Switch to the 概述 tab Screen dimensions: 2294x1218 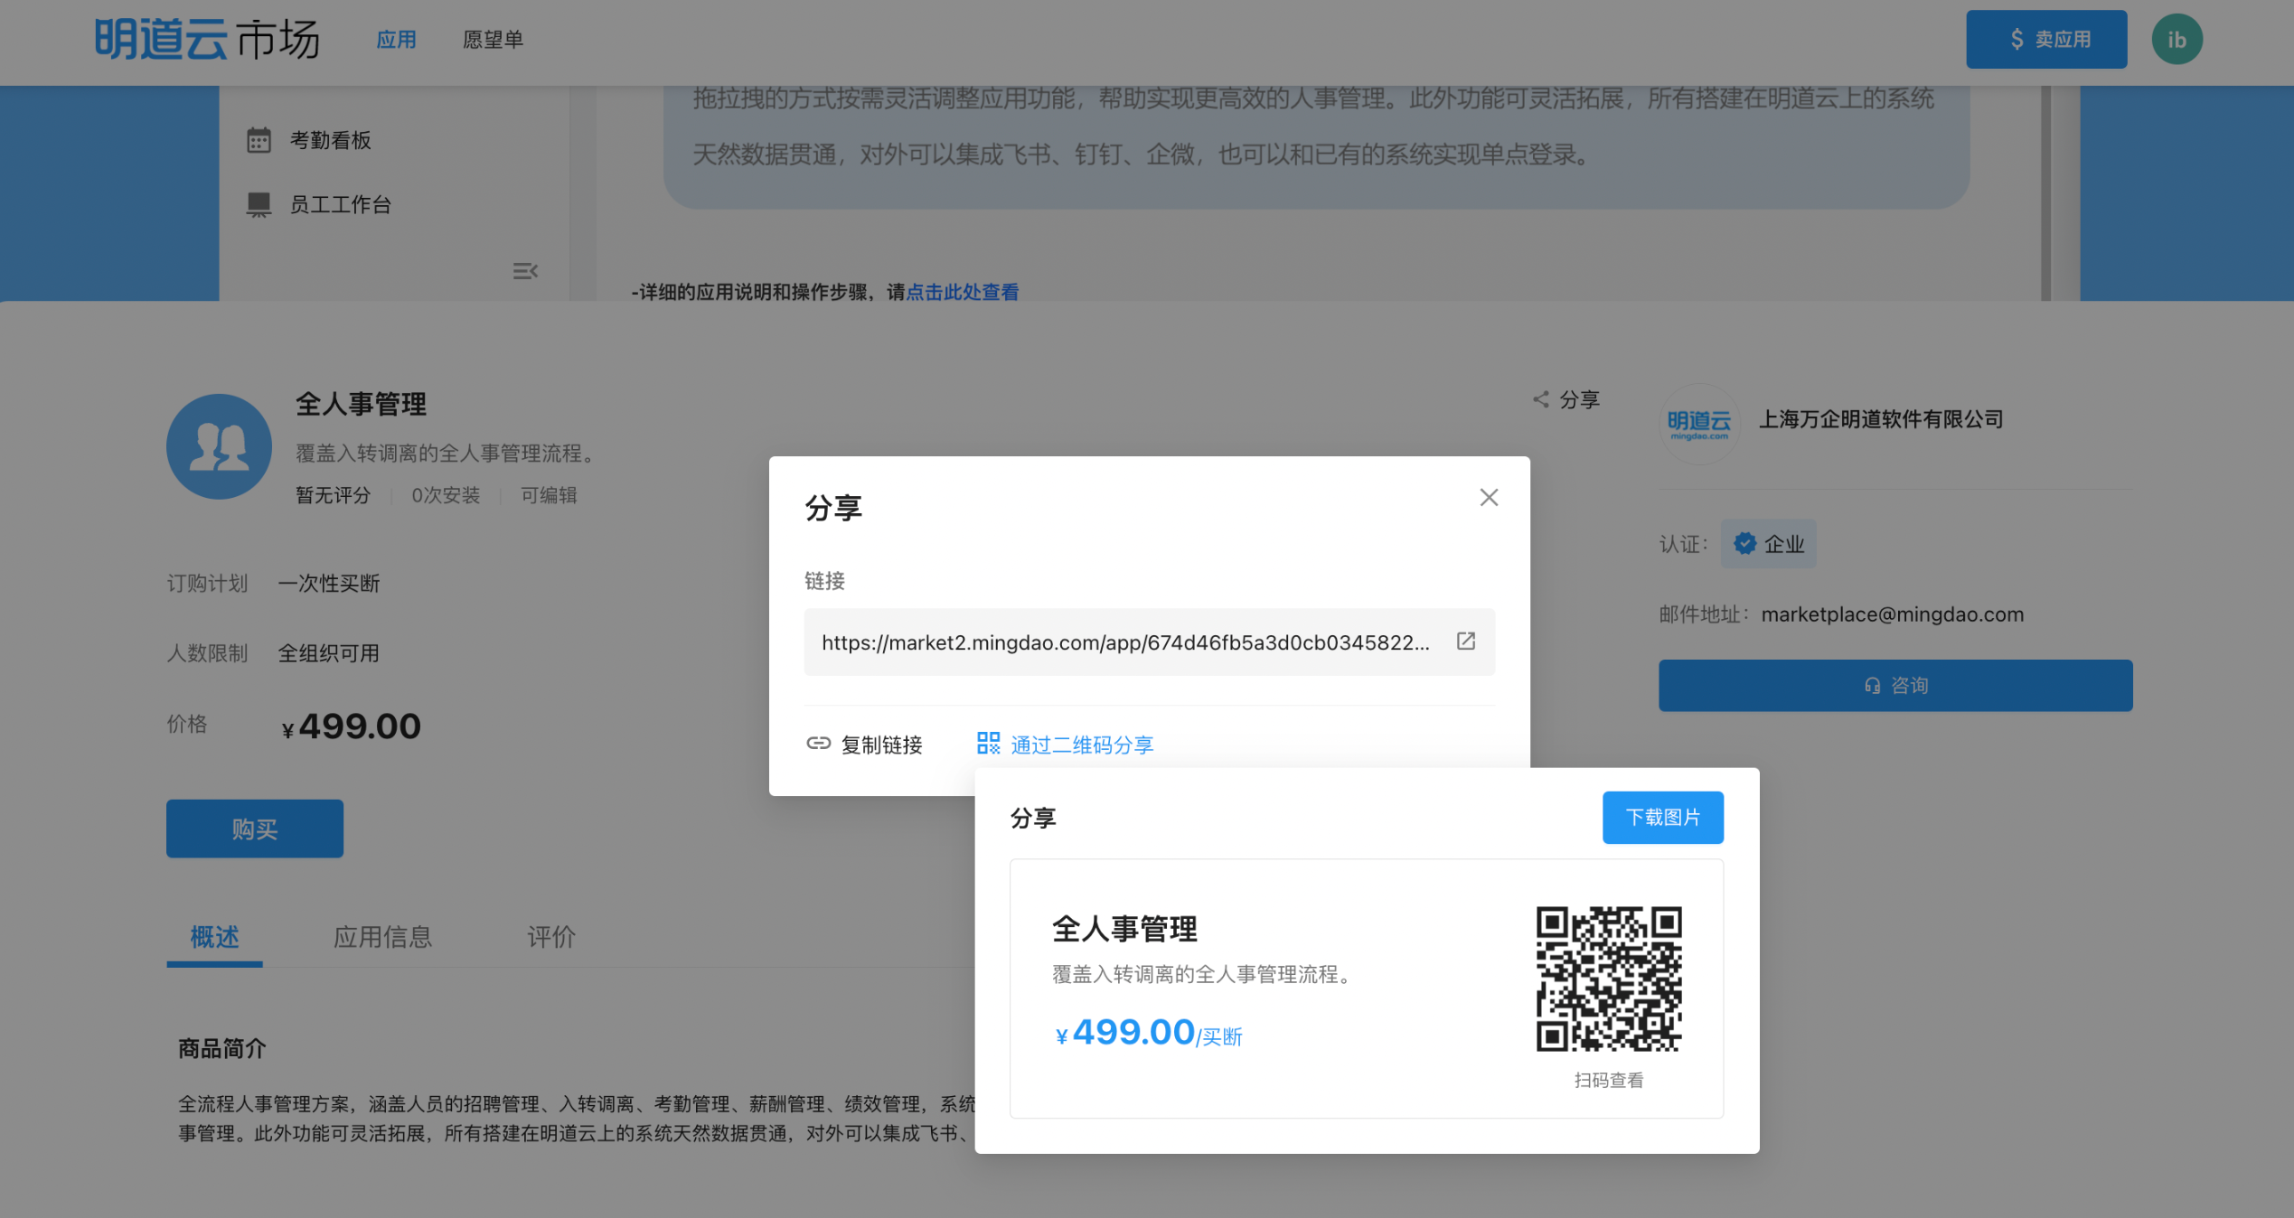(x=214, y=937)
